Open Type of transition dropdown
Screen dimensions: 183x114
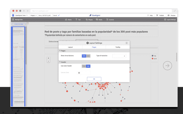tap(119, 56)
